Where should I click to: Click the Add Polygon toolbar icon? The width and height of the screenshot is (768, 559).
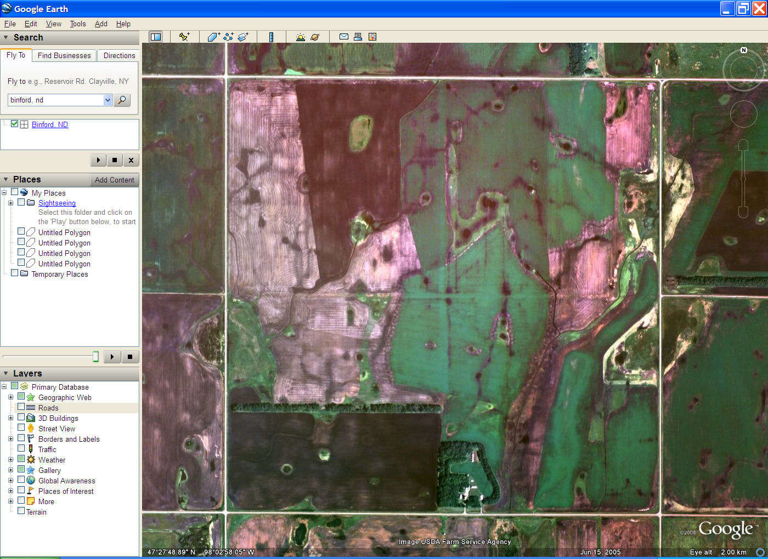(213, 37)
